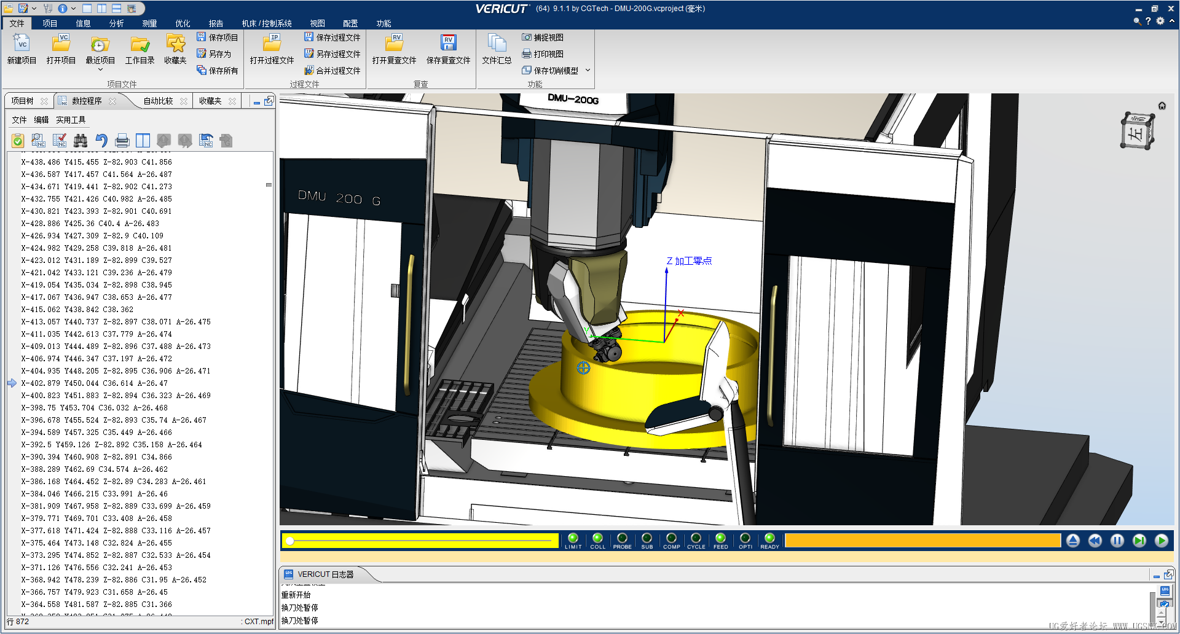Click 新建项目 (New Project) icon

22,43
